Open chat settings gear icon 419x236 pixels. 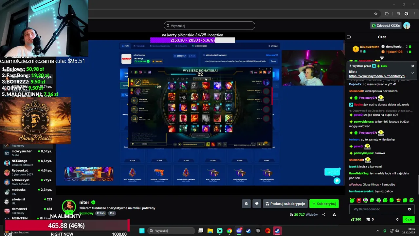pos(397,219)
